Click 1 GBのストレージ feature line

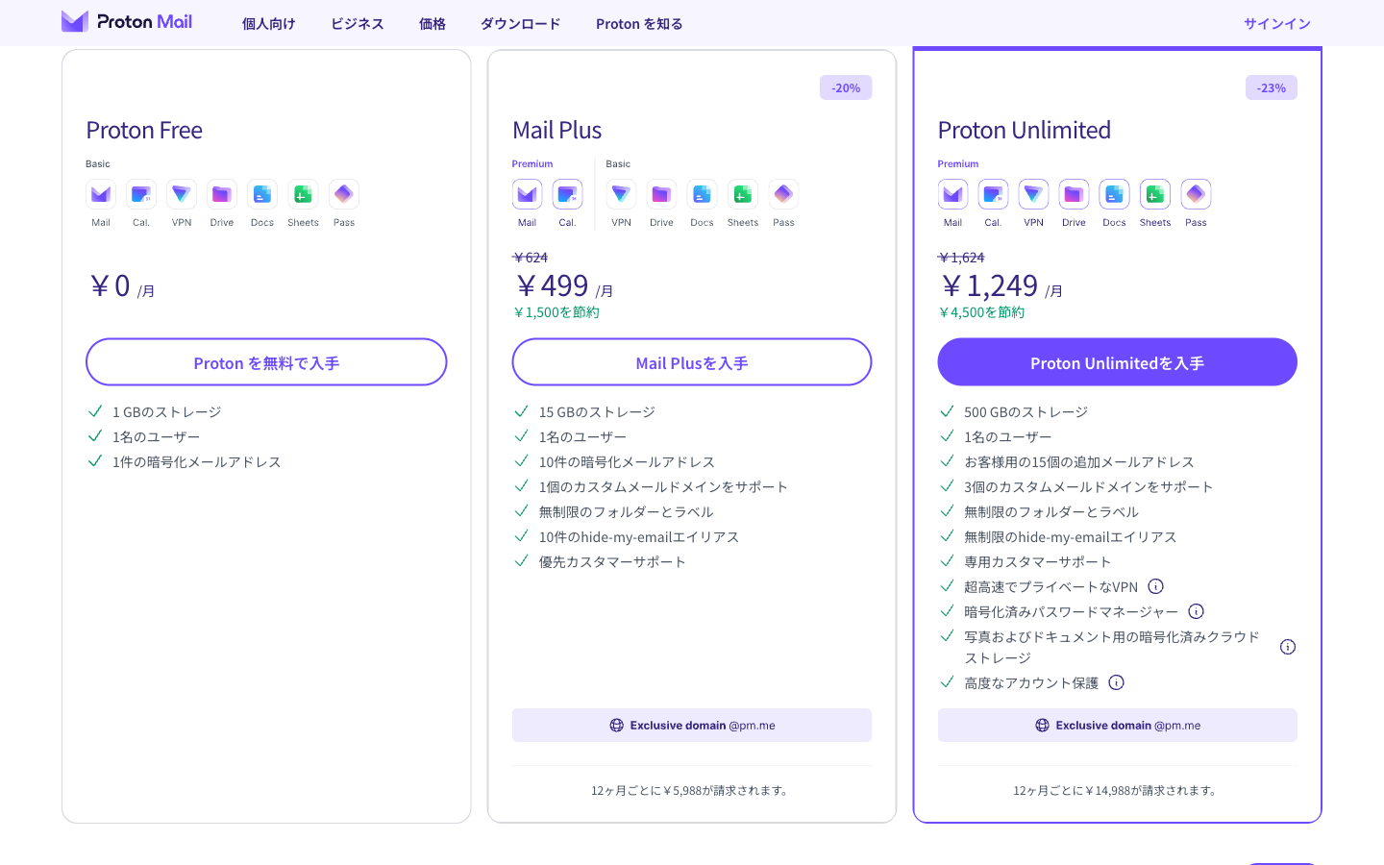(167, 411)
